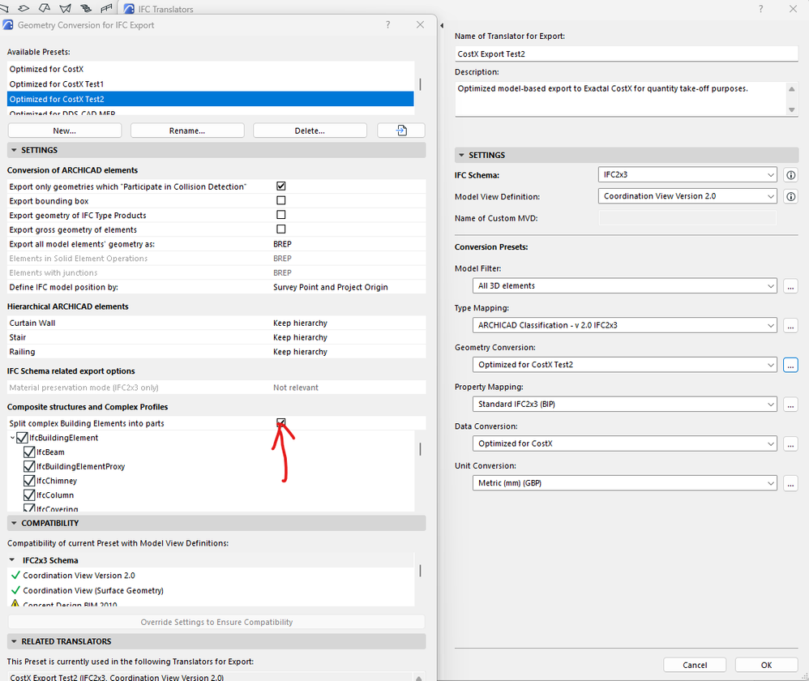Uncheck the IfcChimney checkbox

pos(29,482)
